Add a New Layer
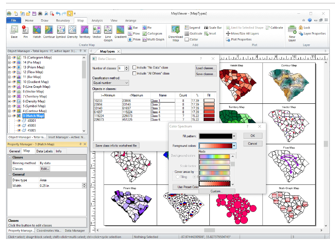This screenshot has height=242, width=335. coord(292,34)
